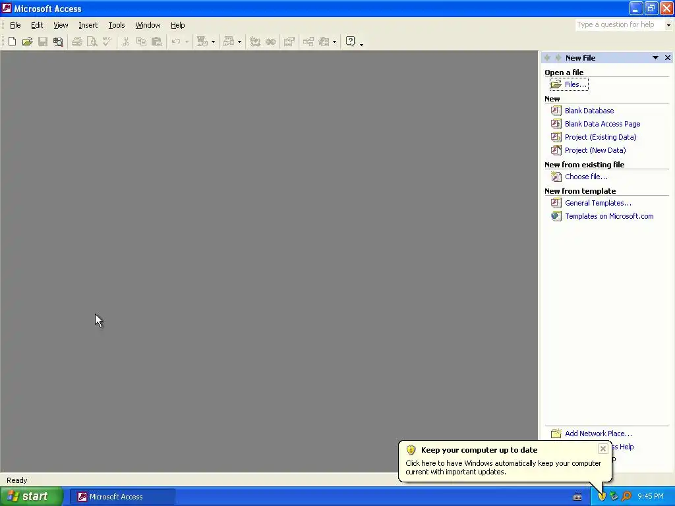Open the Tools menu
Viewport: 675px width, 506px height.
116,25
